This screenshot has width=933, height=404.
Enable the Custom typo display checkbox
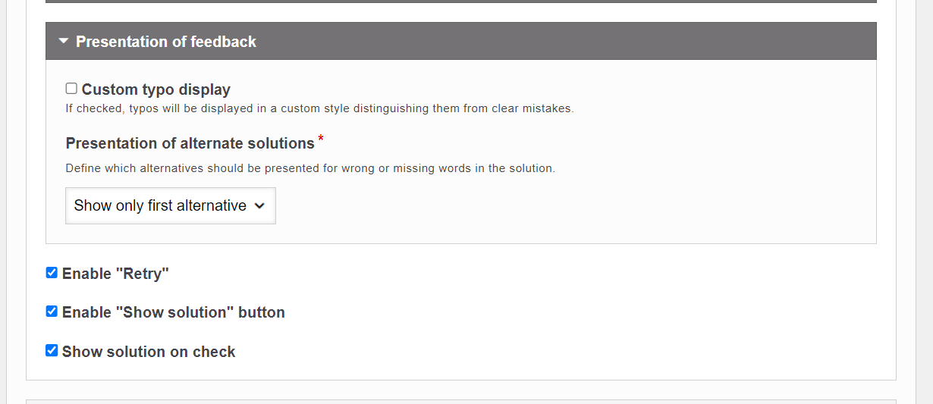click(x=71, y=89)
